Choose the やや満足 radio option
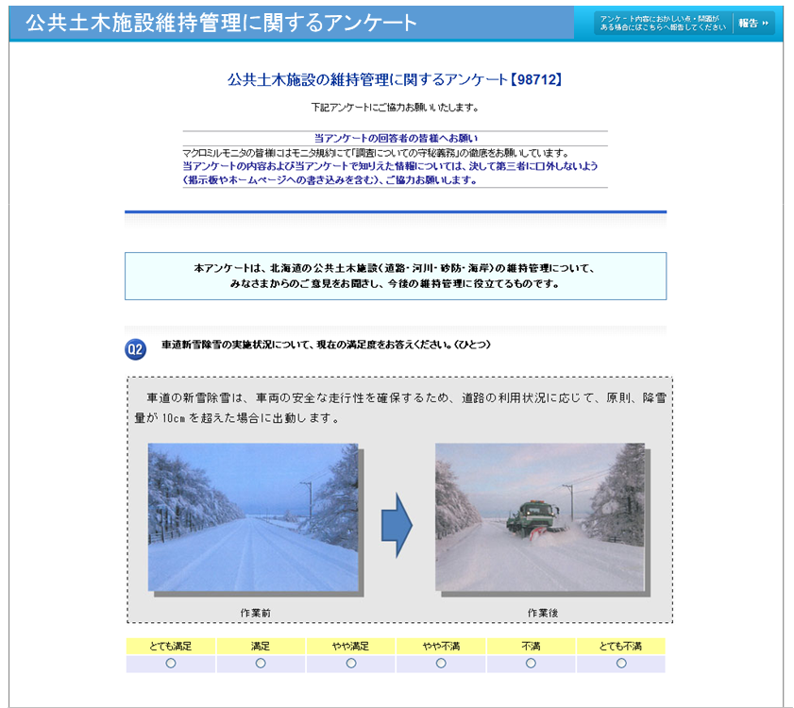The height and width of the screenshot is (708, 794). tap(351, 664)
